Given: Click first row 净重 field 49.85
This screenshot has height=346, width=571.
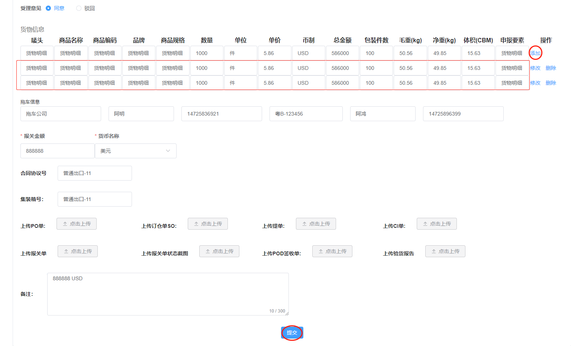Looking at the screenshot, I should (x=444, y=53).
